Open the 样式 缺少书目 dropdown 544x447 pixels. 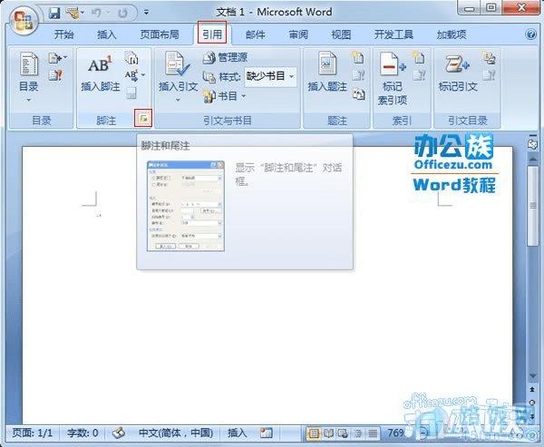click(270, 76)
